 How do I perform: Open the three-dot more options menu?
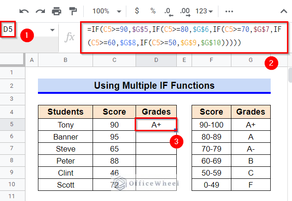click(x=229, y=11)
